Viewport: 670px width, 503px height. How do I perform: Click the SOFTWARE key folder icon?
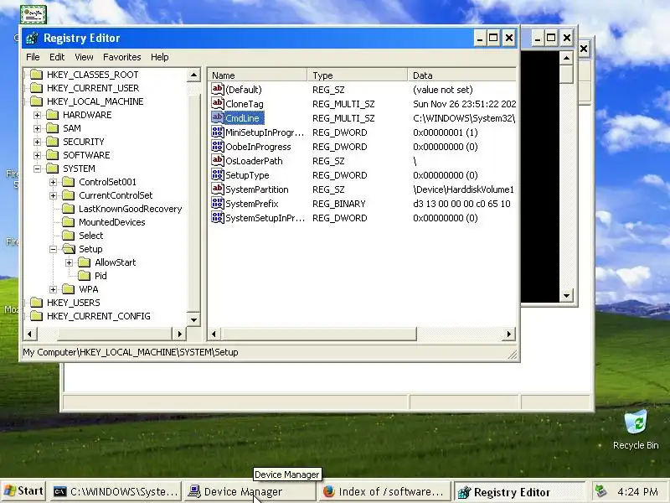[53, 155]
